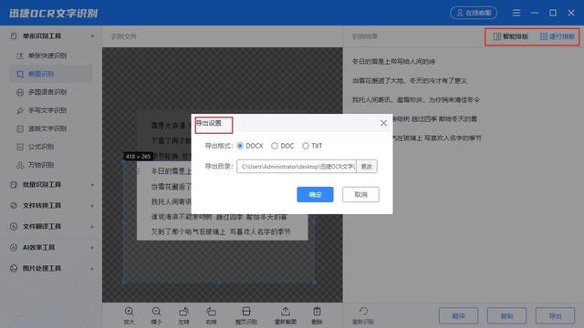The width and height of the screenshot is (584, 328).
Task: Confirm export with the blue 确定 button
Action: [x=315, y=194]
